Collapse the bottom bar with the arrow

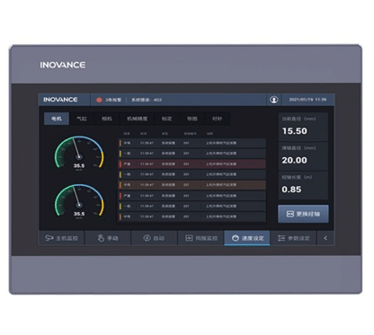pyautogui.click(x=325, y=238)
